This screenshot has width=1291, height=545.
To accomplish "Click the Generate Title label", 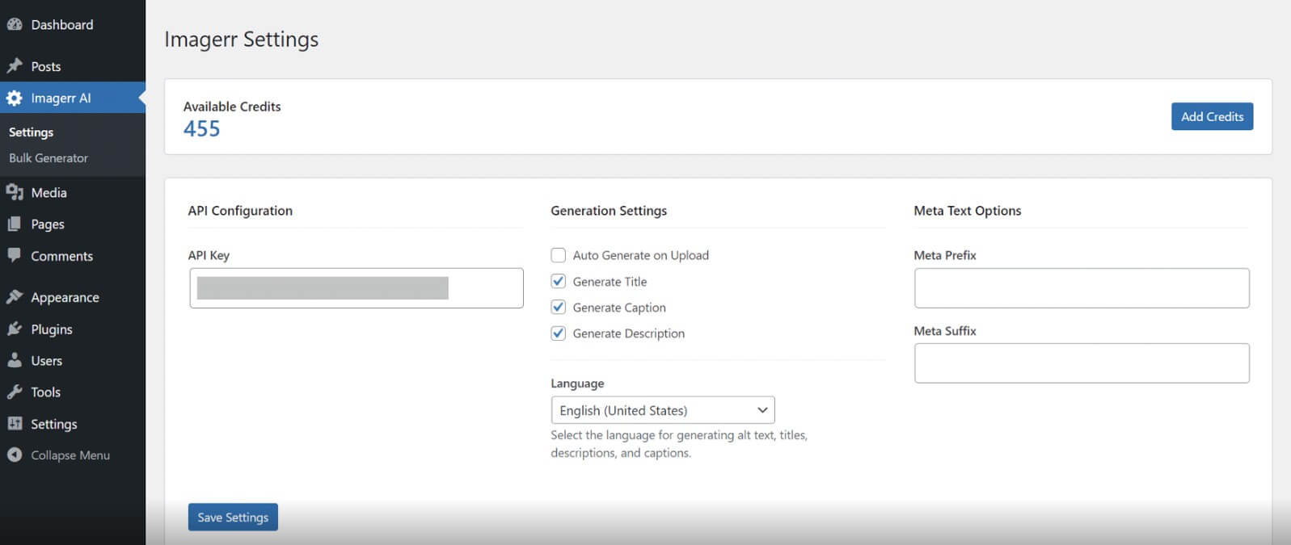I will 610,282.
